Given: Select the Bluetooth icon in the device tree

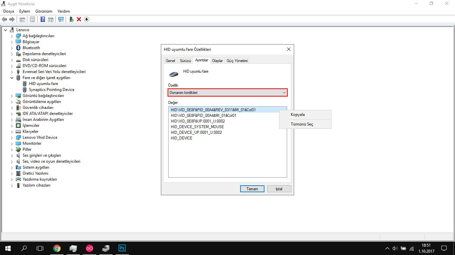Looking at the screenshot, I should (18, 48).
